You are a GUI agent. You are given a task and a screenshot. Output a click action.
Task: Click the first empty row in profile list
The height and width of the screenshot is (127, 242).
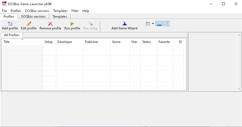(x=22, y=48)
